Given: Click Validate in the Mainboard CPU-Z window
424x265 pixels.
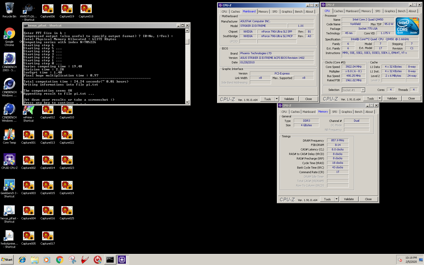Looking at the screenshot, I should (x=289, y=99).
